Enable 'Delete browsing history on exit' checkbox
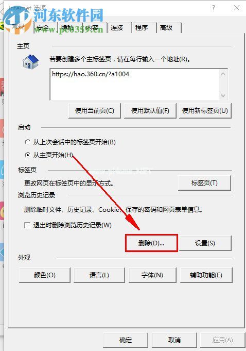 tap(27, 225)
